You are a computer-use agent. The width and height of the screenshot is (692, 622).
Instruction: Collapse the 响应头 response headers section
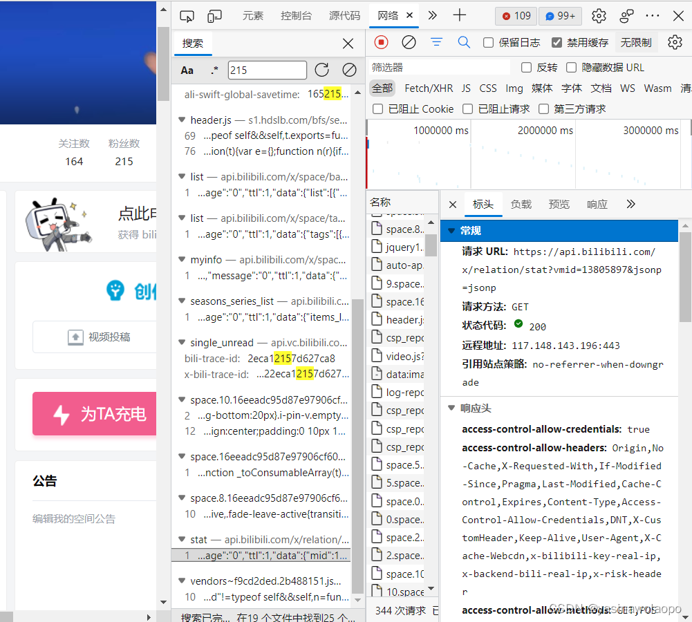451,408
